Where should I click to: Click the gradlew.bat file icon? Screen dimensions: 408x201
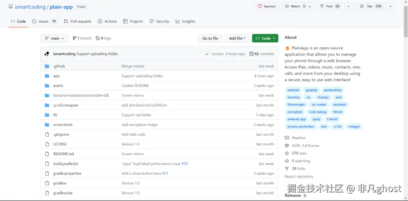tap(47, 193)
